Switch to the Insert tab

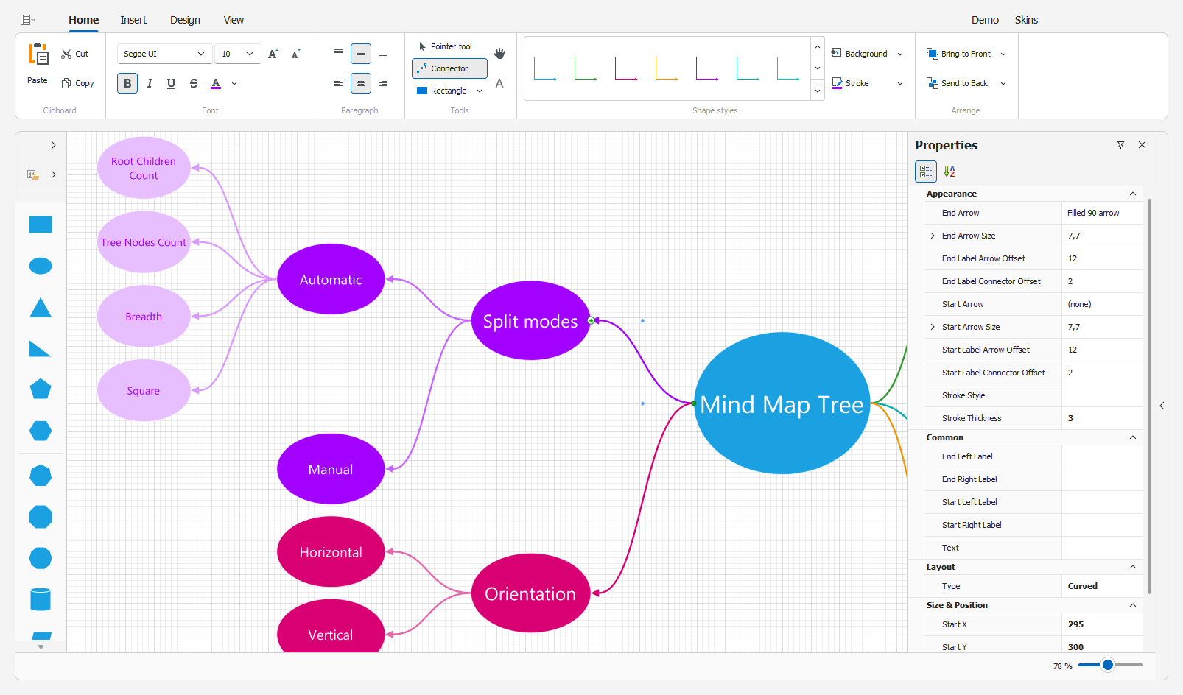pyautogui.click(x=133, y=20)
